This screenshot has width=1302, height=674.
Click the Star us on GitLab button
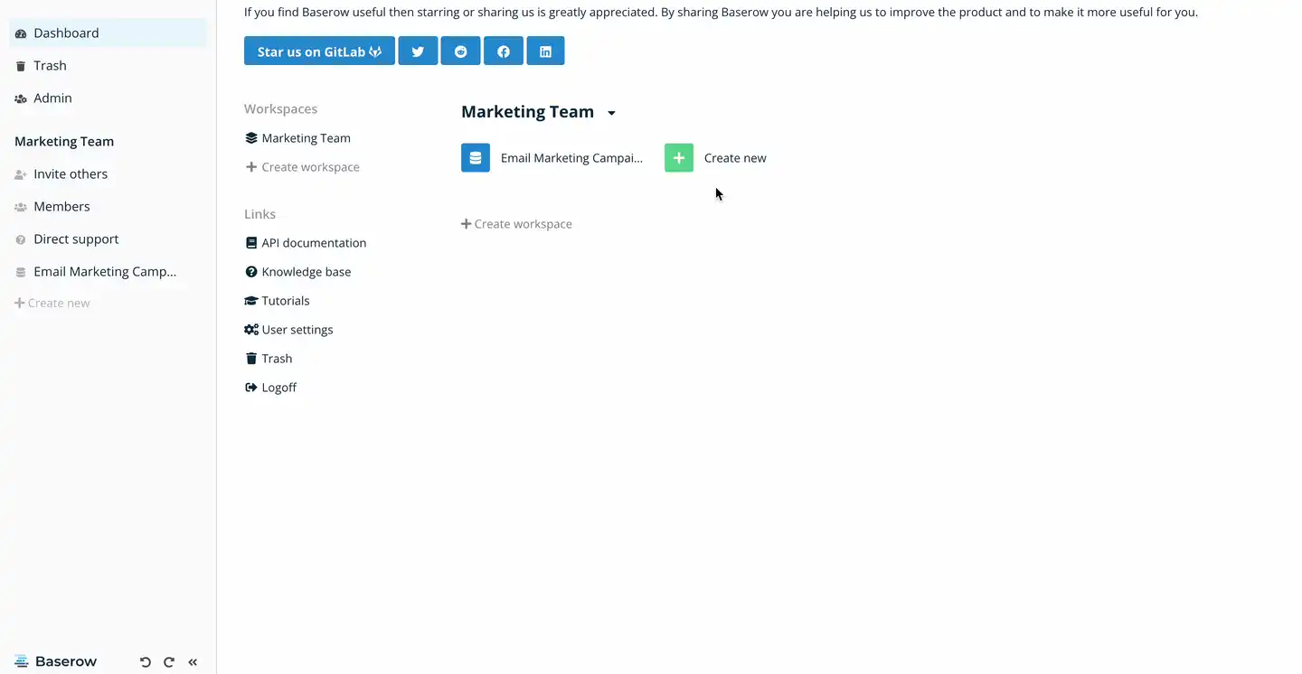[x=318, y=51]
